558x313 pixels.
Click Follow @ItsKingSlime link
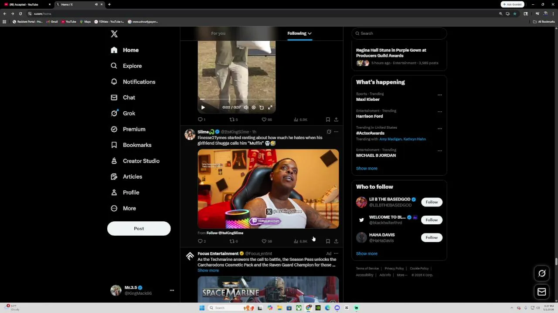[x=225, y=233]
